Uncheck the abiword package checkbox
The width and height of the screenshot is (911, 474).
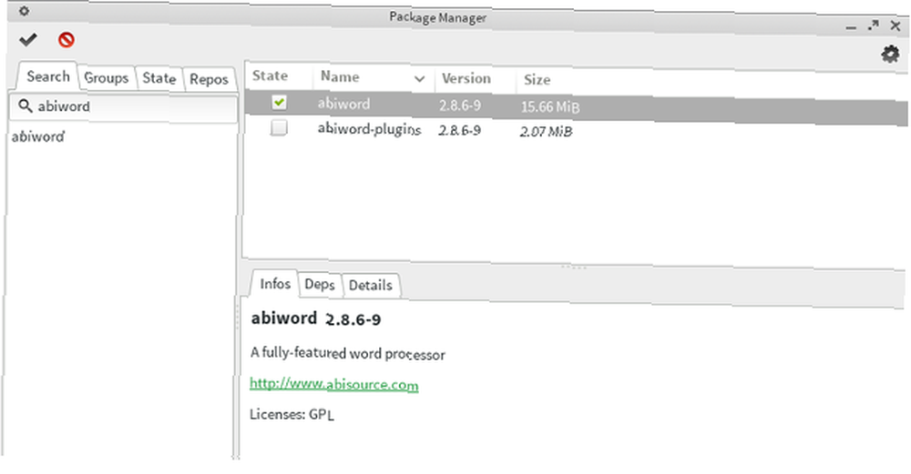click(x=279, y=103)
